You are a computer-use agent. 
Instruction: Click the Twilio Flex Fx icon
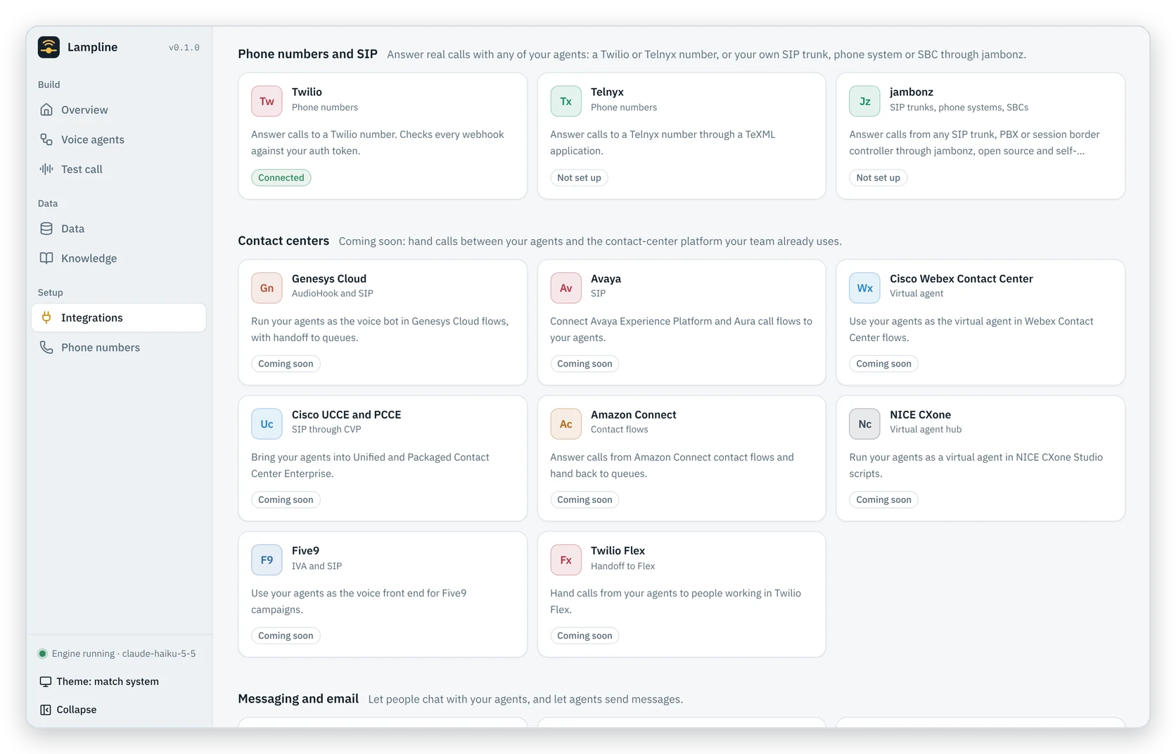[x=565, y=560]
